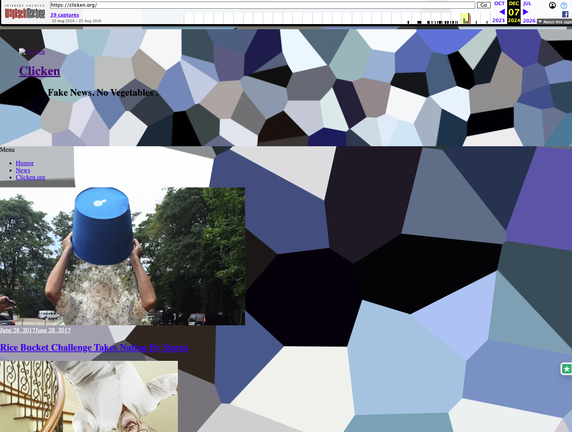Jump to OCT 2023 capture

click(499, 12)
